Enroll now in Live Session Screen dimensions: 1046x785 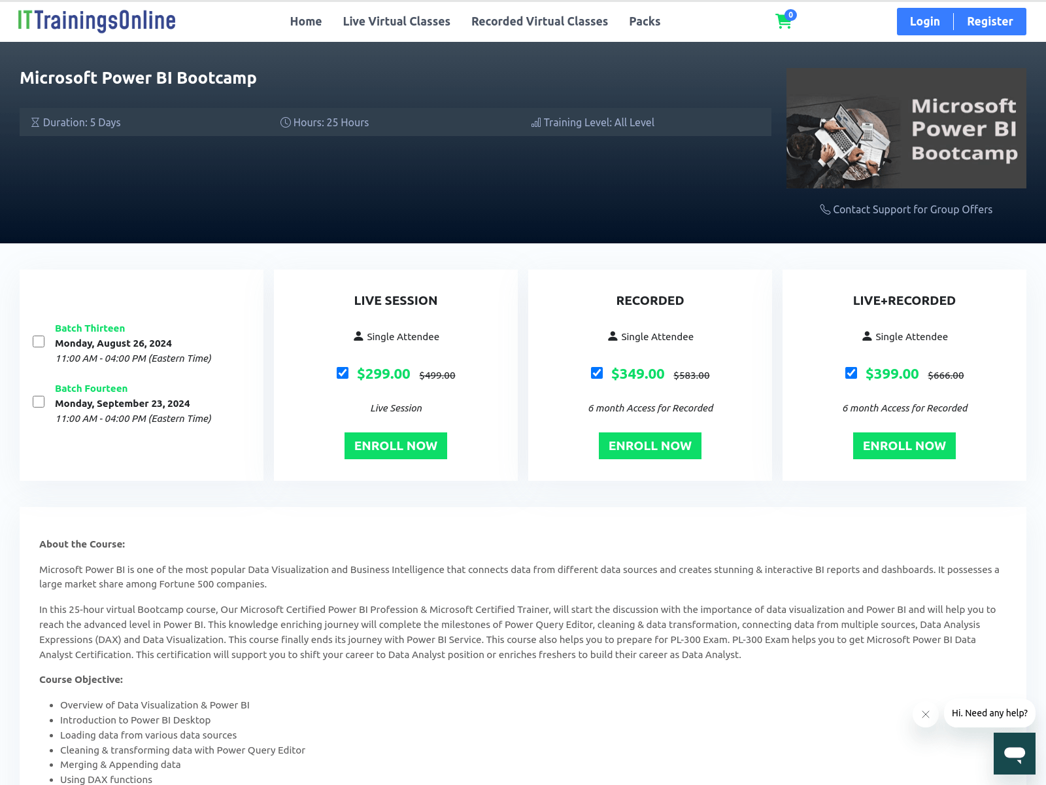[396, 445]
